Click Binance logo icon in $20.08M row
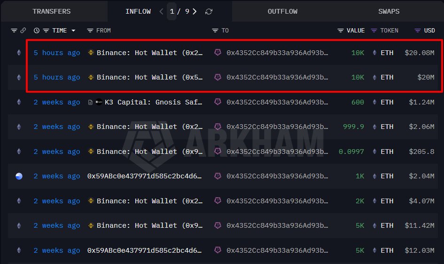This screenshot has height=264, width=444. pyautogui.click(x=91, y=52)
